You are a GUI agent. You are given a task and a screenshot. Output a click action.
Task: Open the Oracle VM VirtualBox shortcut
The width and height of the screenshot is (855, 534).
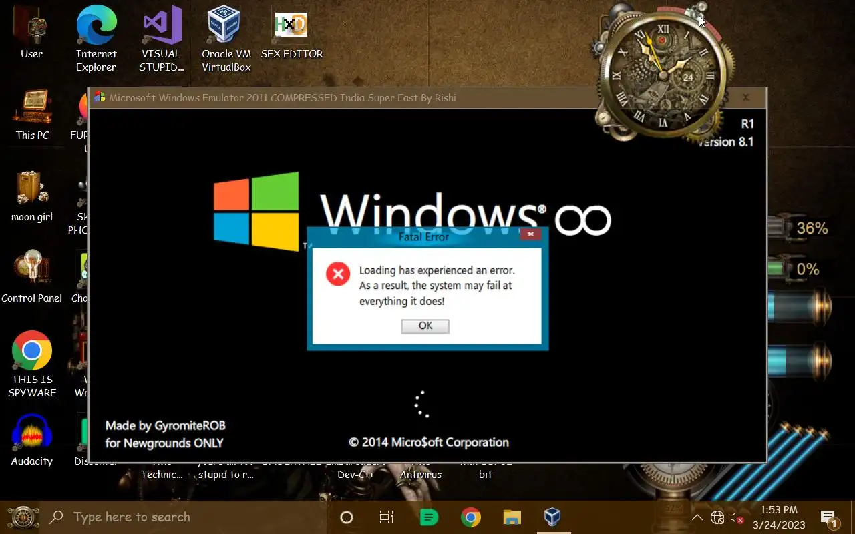(x=226, y=39)
